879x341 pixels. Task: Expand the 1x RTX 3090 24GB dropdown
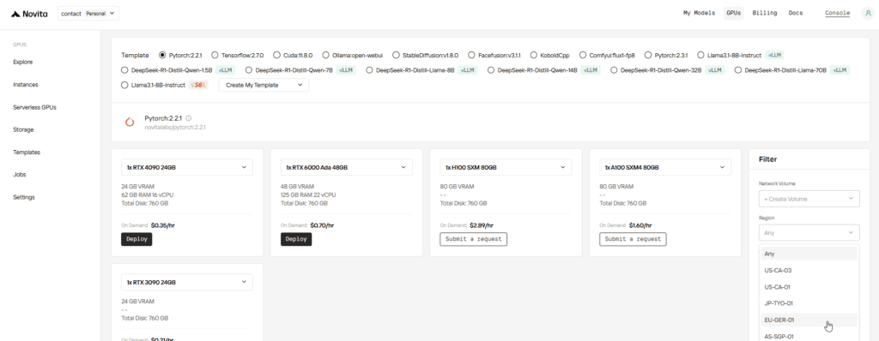pyautogui.click(x=186, y=282)
